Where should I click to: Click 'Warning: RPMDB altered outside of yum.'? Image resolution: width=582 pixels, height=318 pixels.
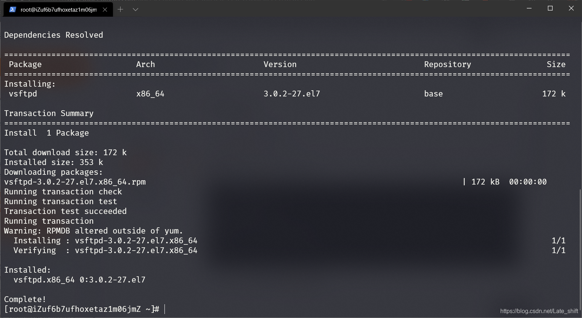click(x=94, y=231)
